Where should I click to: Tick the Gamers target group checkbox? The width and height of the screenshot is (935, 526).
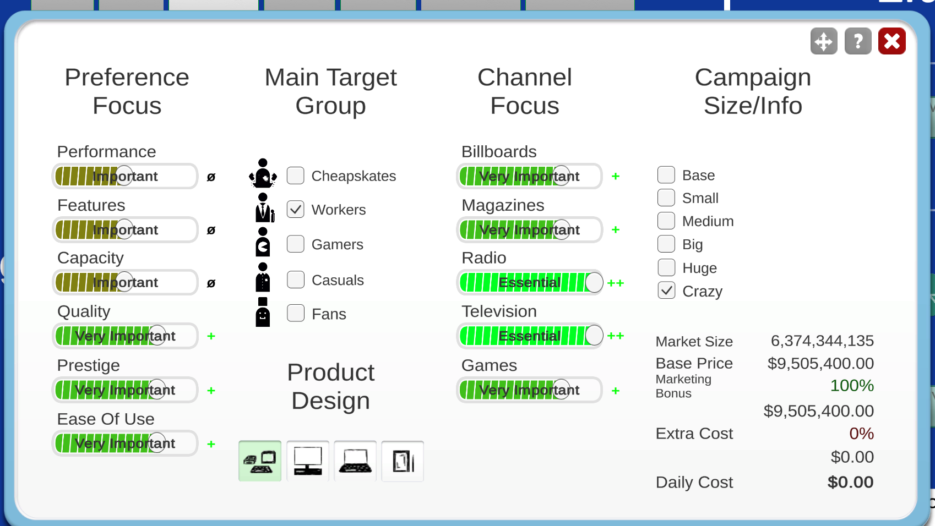click(x=296, y=244)
